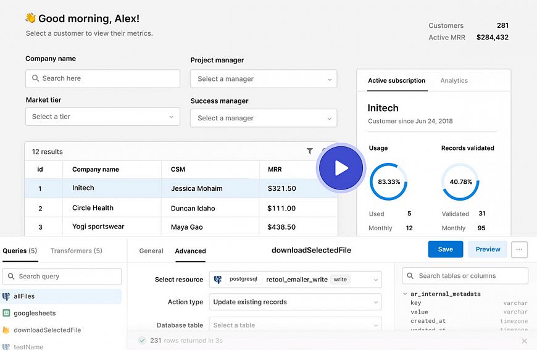Open the Action type dropdown
Viewport: 537px width, 350px height.
coord(295,302)
